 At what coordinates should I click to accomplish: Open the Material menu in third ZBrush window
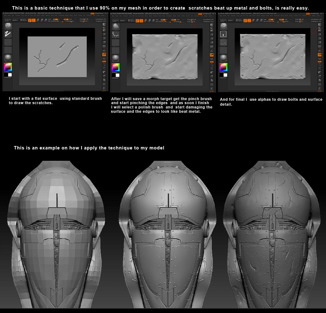click(x=263, y=16)
